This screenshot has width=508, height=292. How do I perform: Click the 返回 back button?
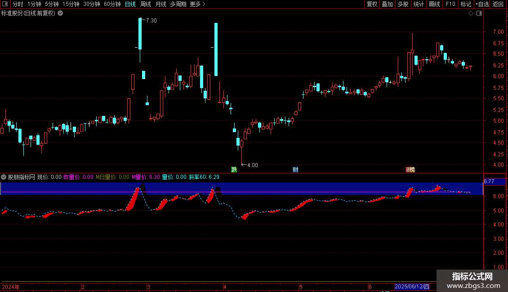point(498,4)
